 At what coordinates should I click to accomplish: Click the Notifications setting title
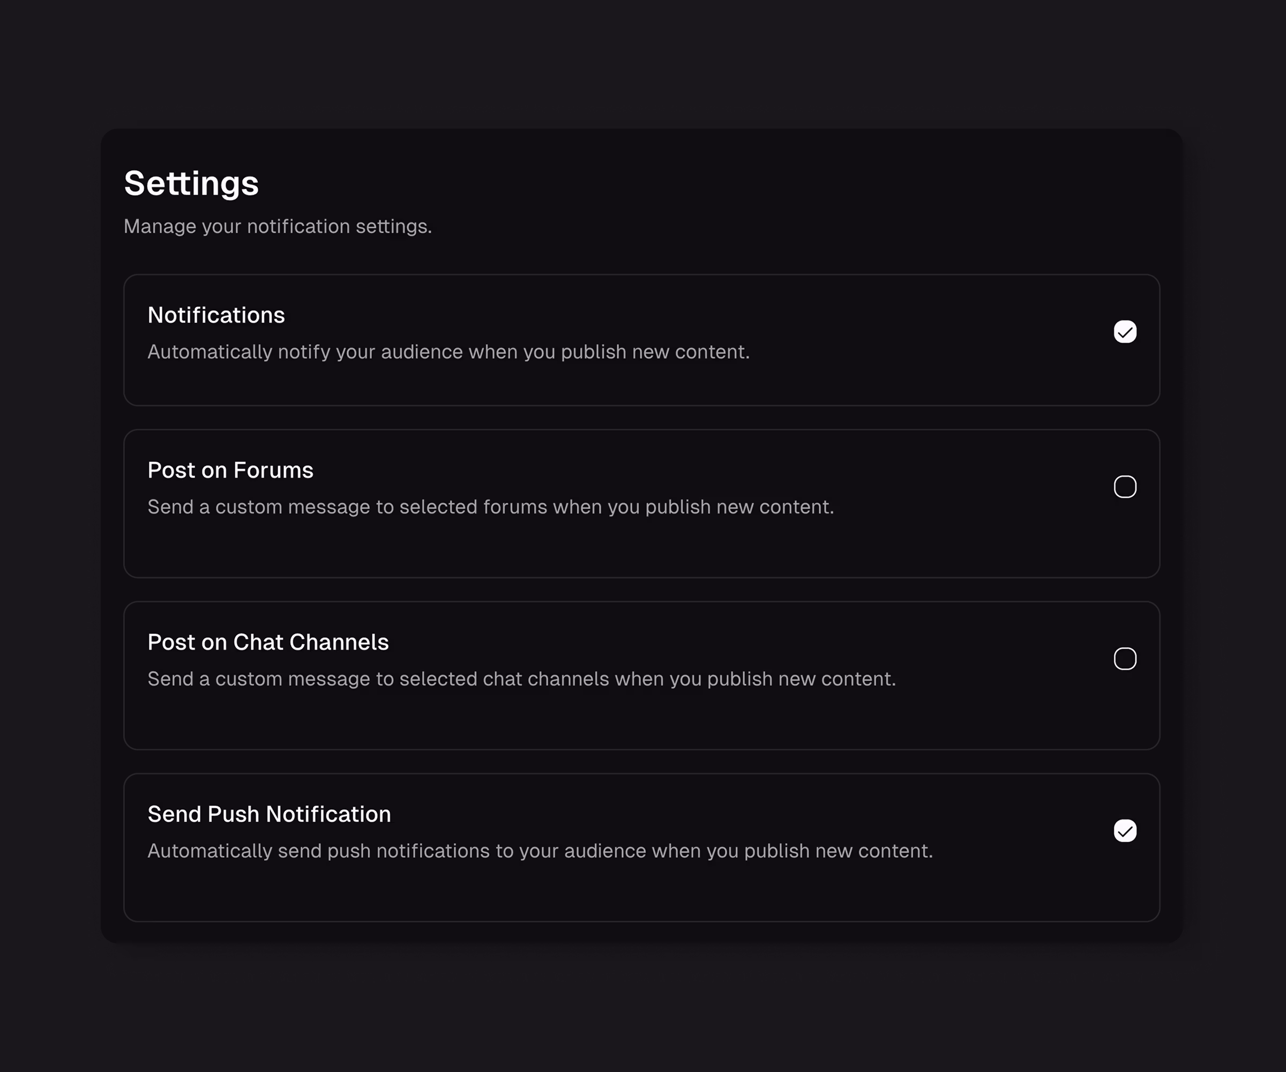coord(216,315)
